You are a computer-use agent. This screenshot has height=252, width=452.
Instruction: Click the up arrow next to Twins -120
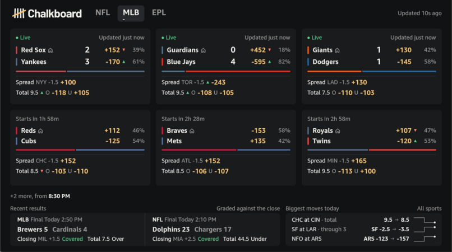(x=416, y=141)
